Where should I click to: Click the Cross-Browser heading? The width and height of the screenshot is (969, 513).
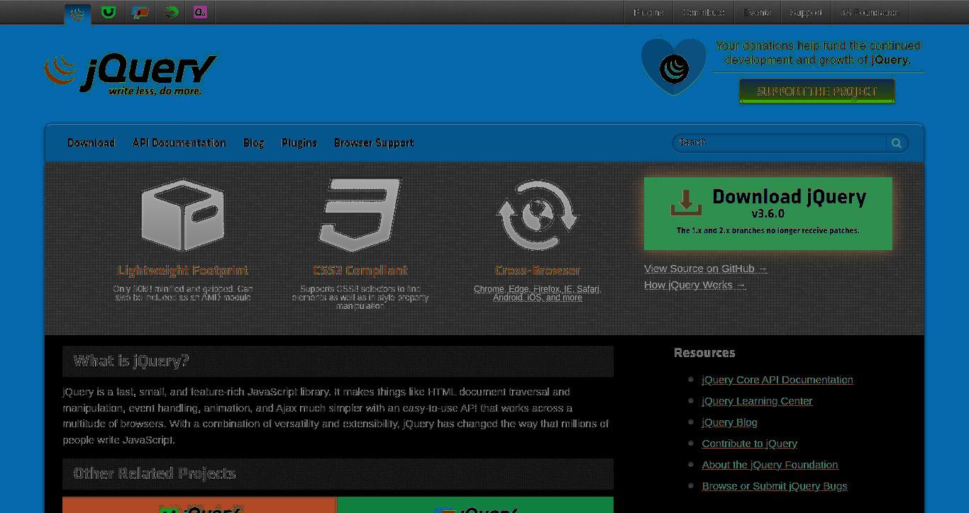pos(538,271)
